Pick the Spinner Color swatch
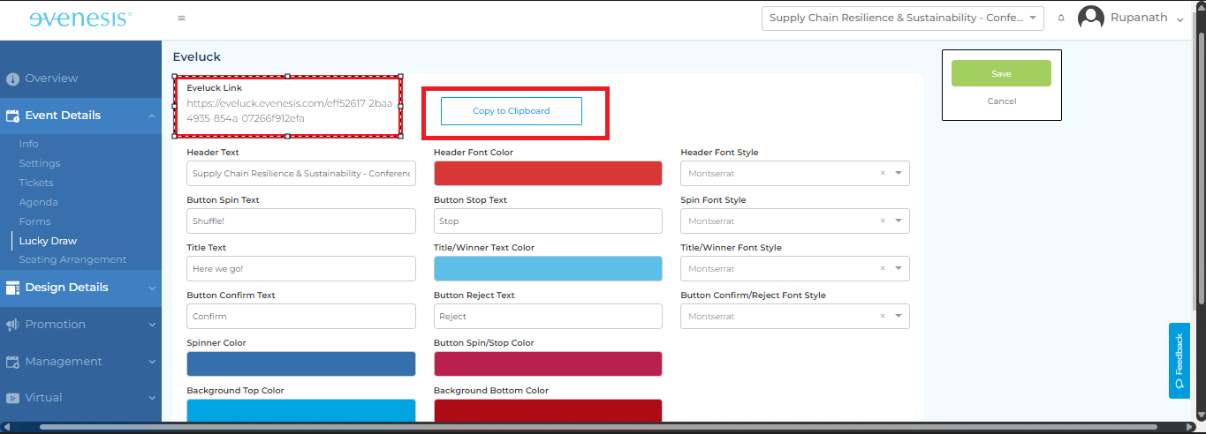The height and width of the screenshot is (434, 1206). pos(301,364)
